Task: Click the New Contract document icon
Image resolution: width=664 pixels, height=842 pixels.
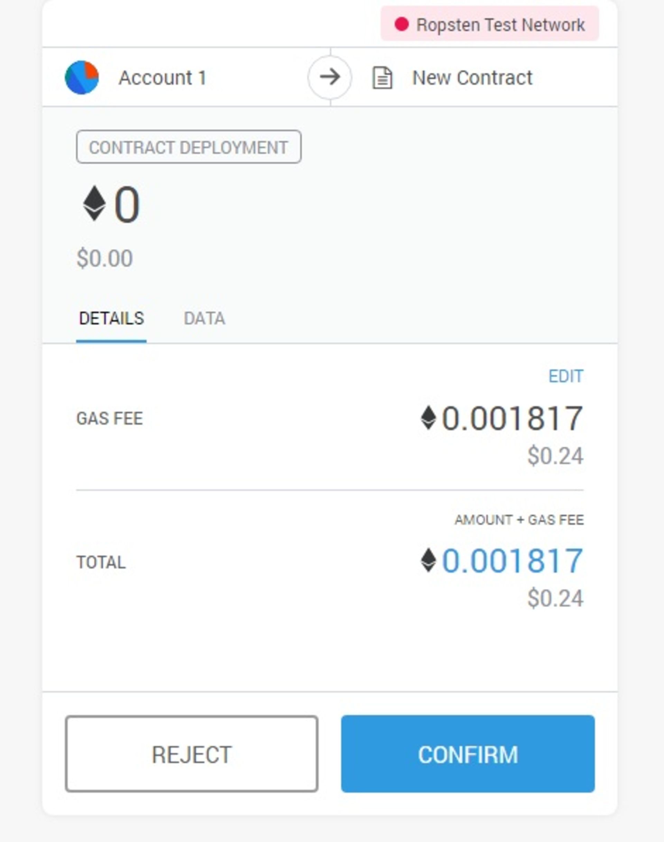Action: [382, 78]
